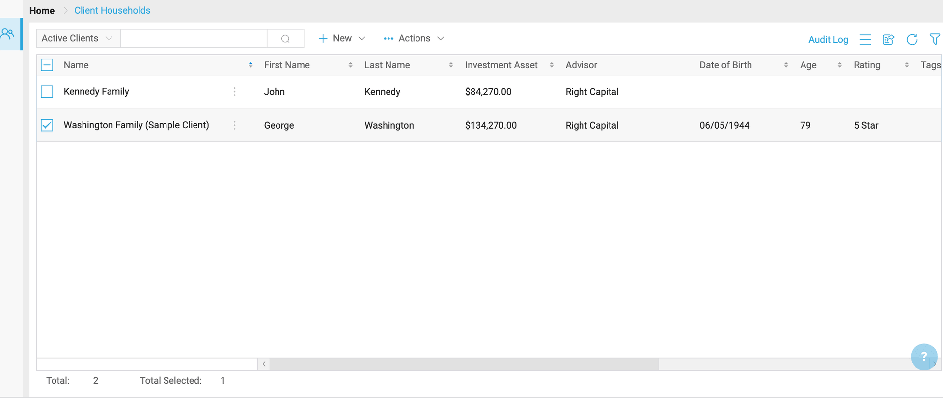The image size is (943, 400).
Task: Open the Audit Log link
Action: (828, 39)
